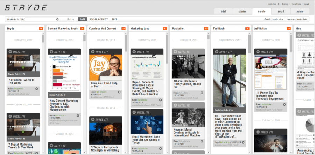Clear the search filter field
Screen dimensions: 315x155
[57, 19]
